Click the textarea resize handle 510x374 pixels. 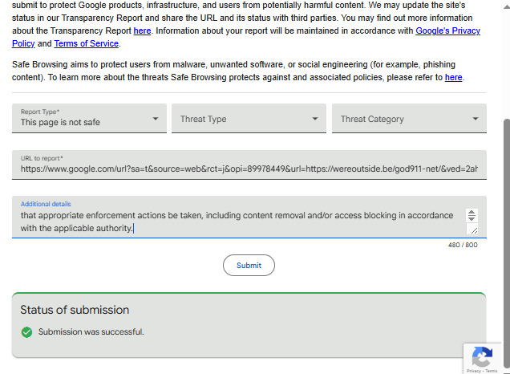pyautogui.click(x=474, y=230)
